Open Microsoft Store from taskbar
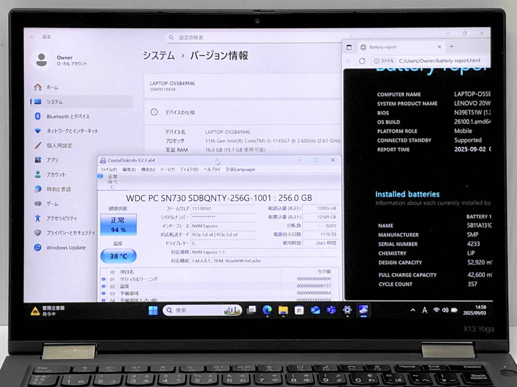This screenshot has width=517, height=387. [299, 310]
